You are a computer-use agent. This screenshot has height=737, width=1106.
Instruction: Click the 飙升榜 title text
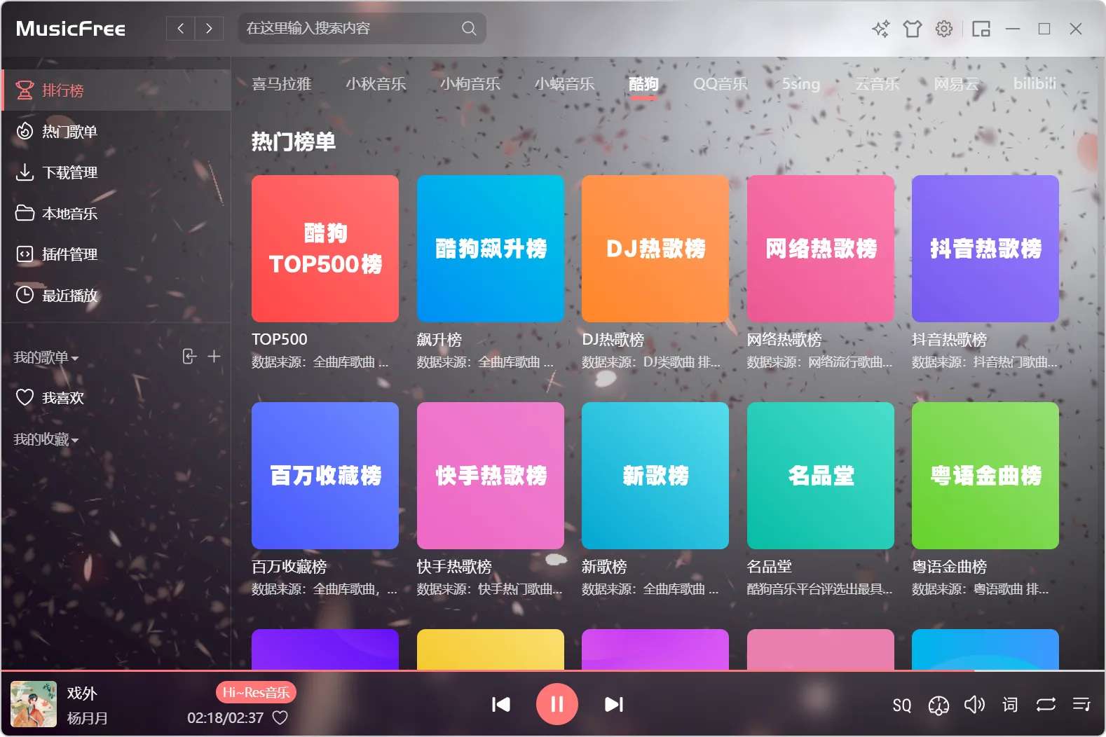click(439, 340)
